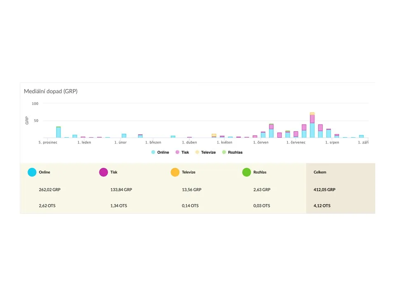Click the 1. leden axis label
The width and height of the screenshot is (395, 296).
click(x=84, y=143)
